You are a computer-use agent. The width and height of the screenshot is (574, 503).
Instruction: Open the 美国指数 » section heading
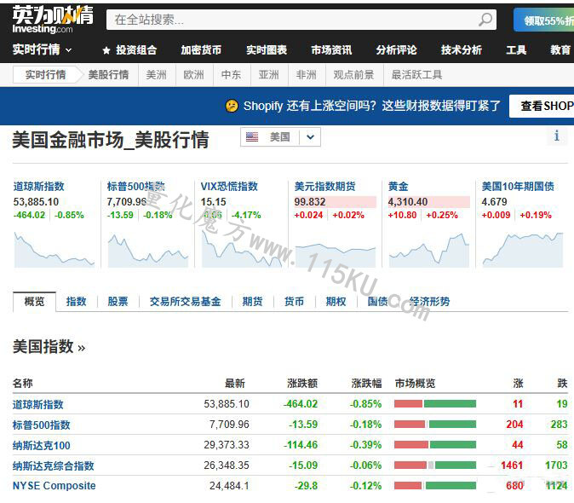49,347
